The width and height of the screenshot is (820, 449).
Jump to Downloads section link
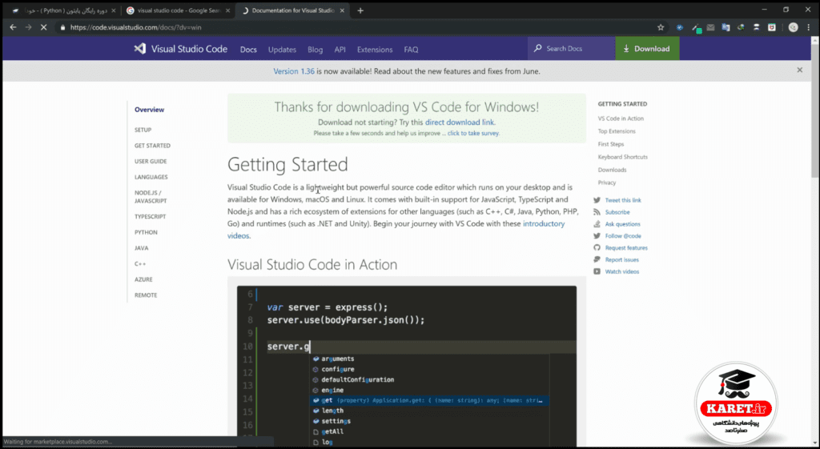pos(613,170)
